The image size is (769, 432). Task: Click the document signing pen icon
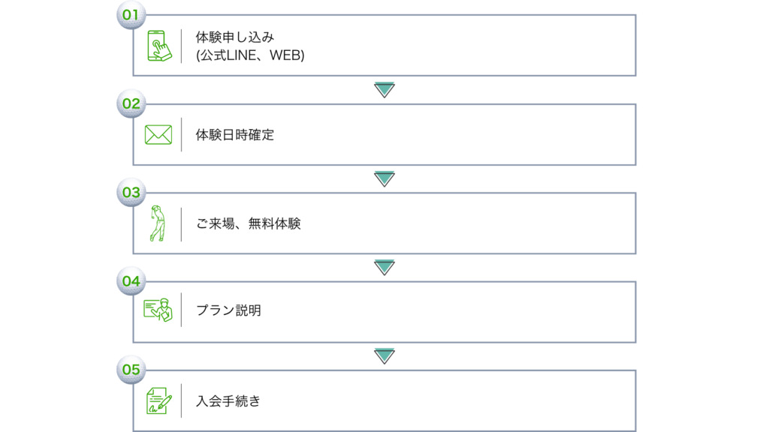coord(158,400)
